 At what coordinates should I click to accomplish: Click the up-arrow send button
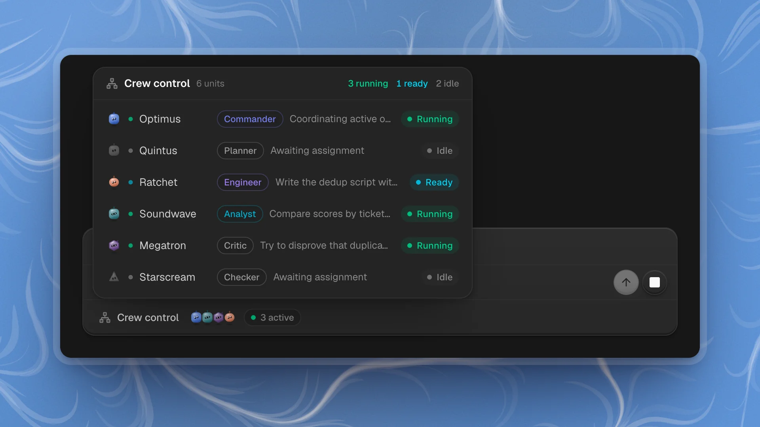pos(626,282)
